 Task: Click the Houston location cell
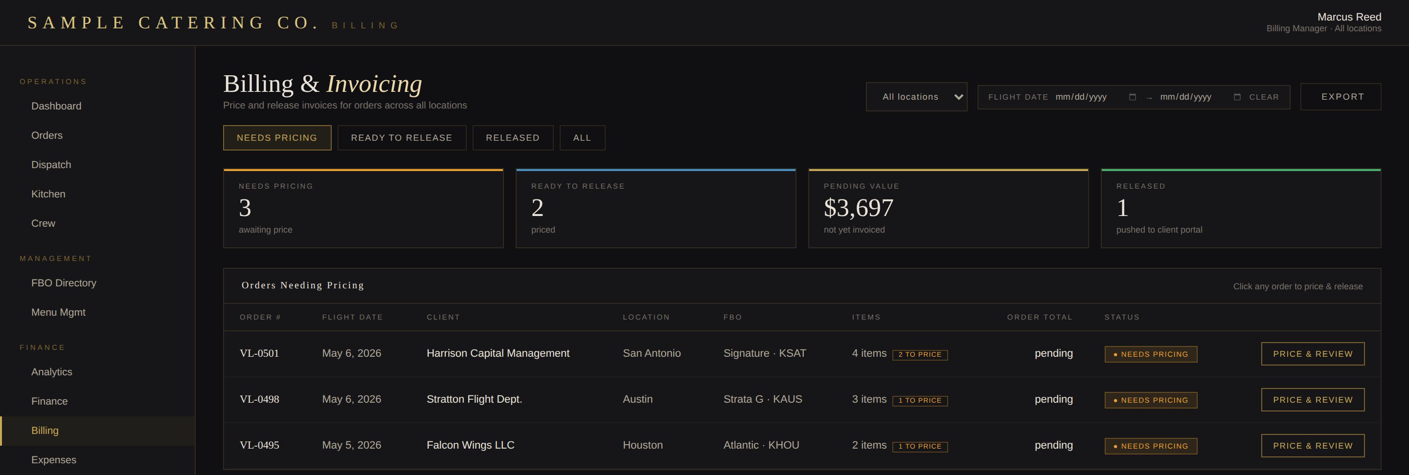click(x=643, y=445)
